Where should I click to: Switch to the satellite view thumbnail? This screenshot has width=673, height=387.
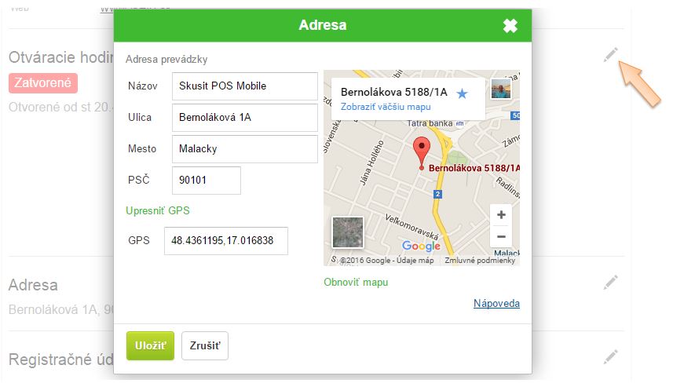[348, 232]
